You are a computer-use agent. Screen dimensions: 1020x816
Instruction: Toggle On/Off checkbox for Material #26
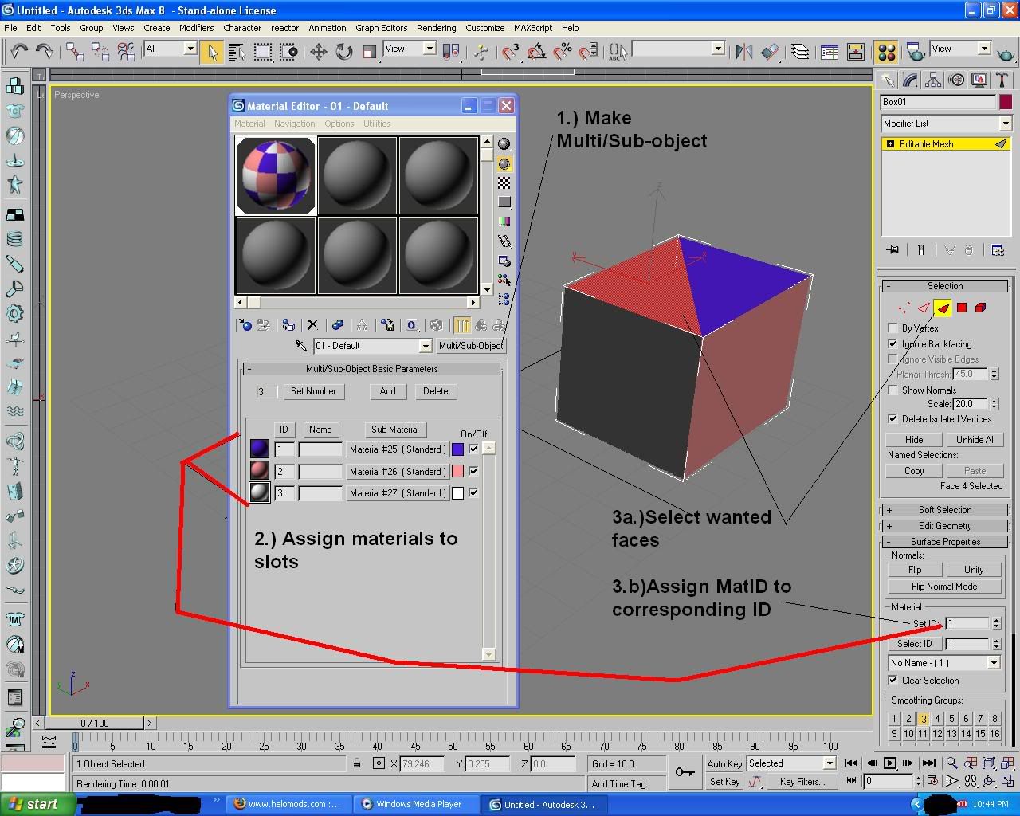click(x=473, y=471)
